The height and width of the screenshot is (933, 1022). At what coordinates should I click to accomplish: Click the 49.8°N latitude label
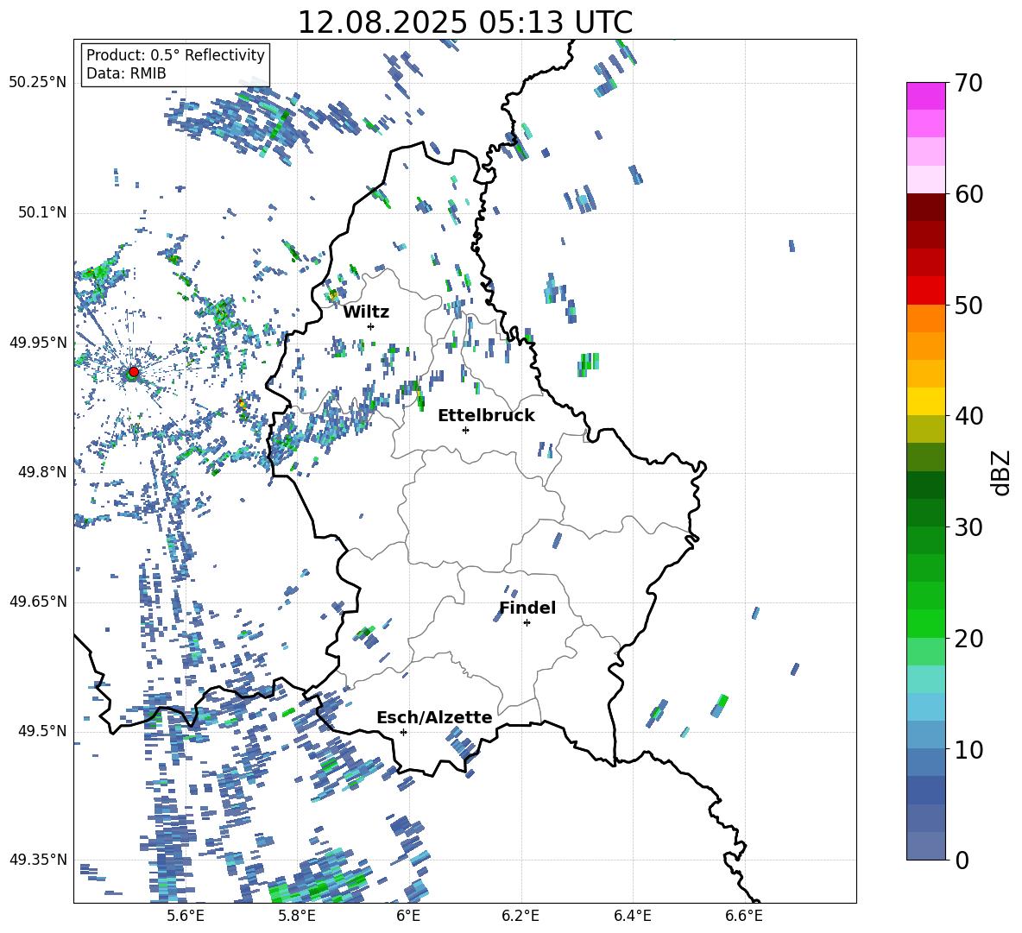(42, 472)
